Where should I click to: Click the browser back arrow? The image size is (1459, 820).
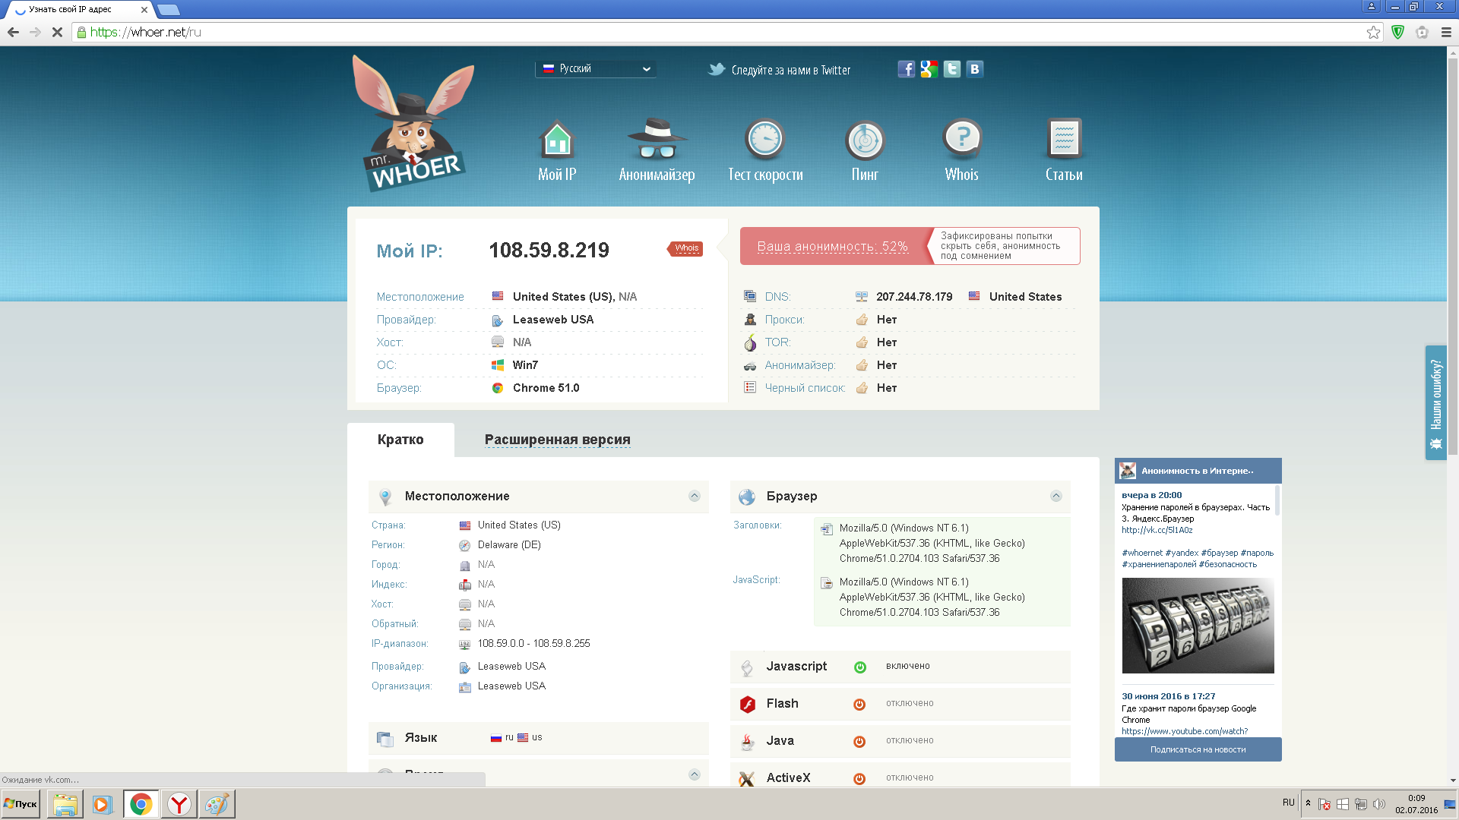13,32
